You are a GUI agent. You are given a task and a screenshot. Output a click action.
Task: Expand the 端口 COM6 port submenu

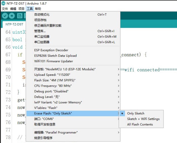(x=73, y=119)
